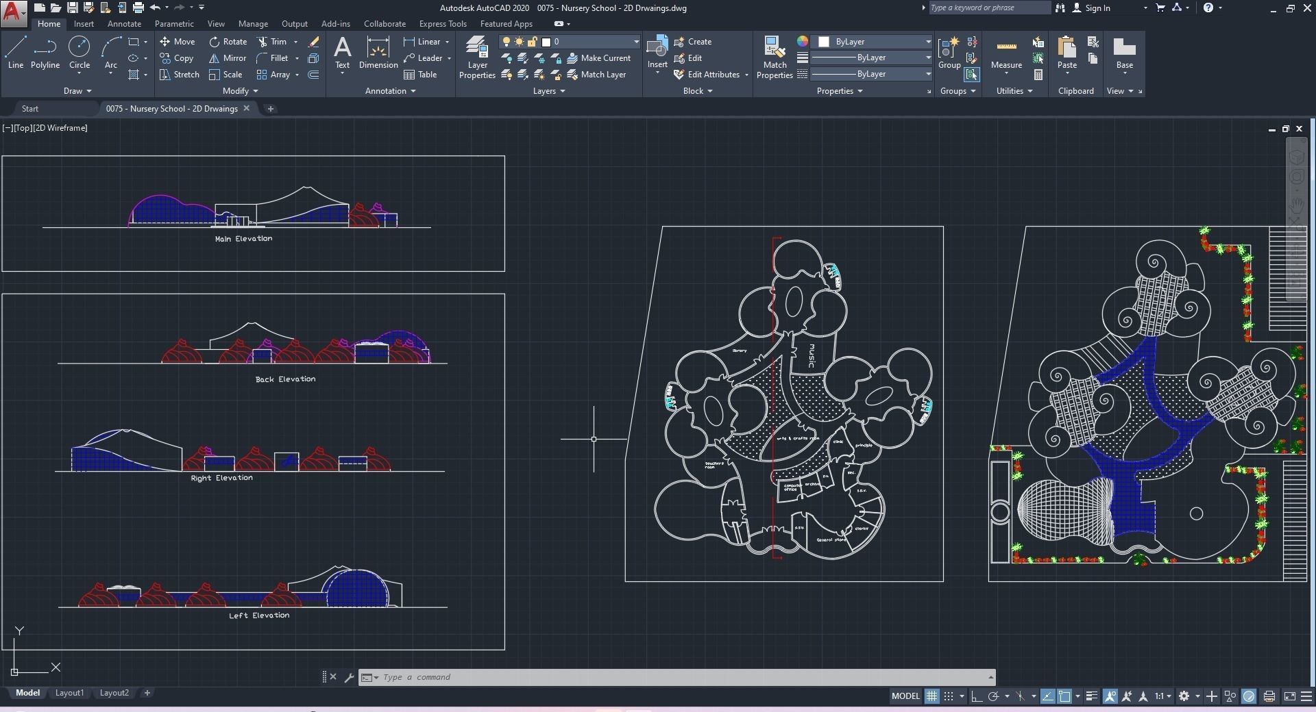This screenshot has width=1316, height=712.
Task: Switch to the Express Tools tab
Action: point(443,24)
